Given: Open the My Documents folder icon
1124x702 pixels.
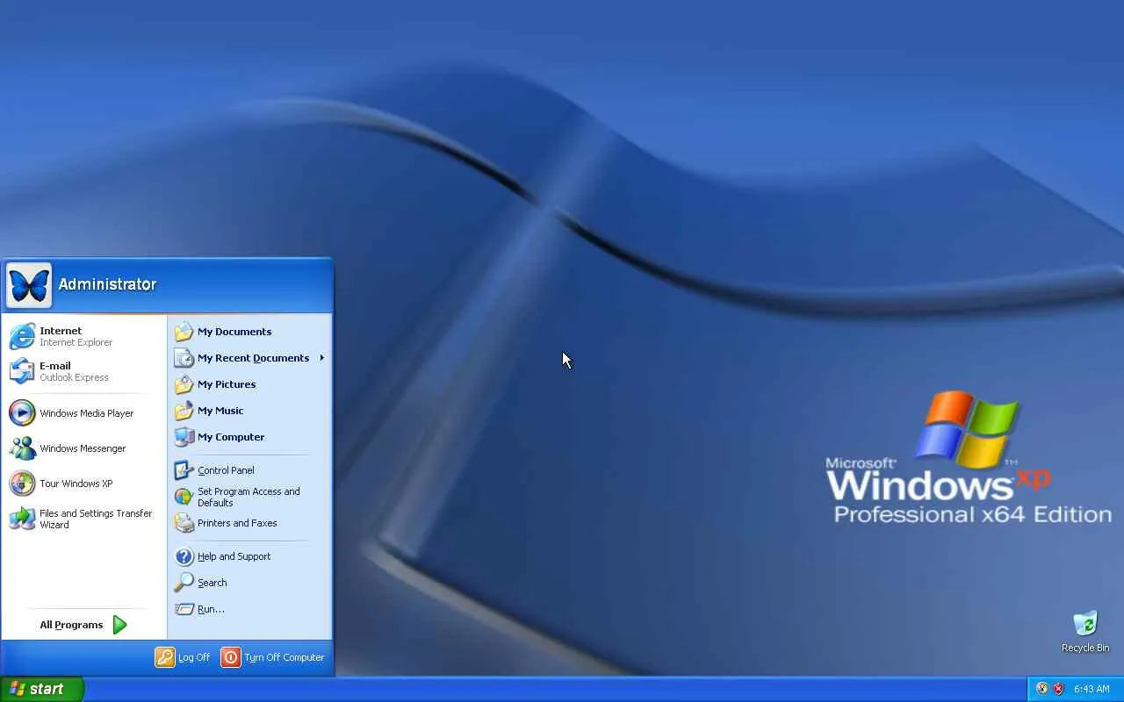Looking at the screenshot, I should (x=184, y=332).
